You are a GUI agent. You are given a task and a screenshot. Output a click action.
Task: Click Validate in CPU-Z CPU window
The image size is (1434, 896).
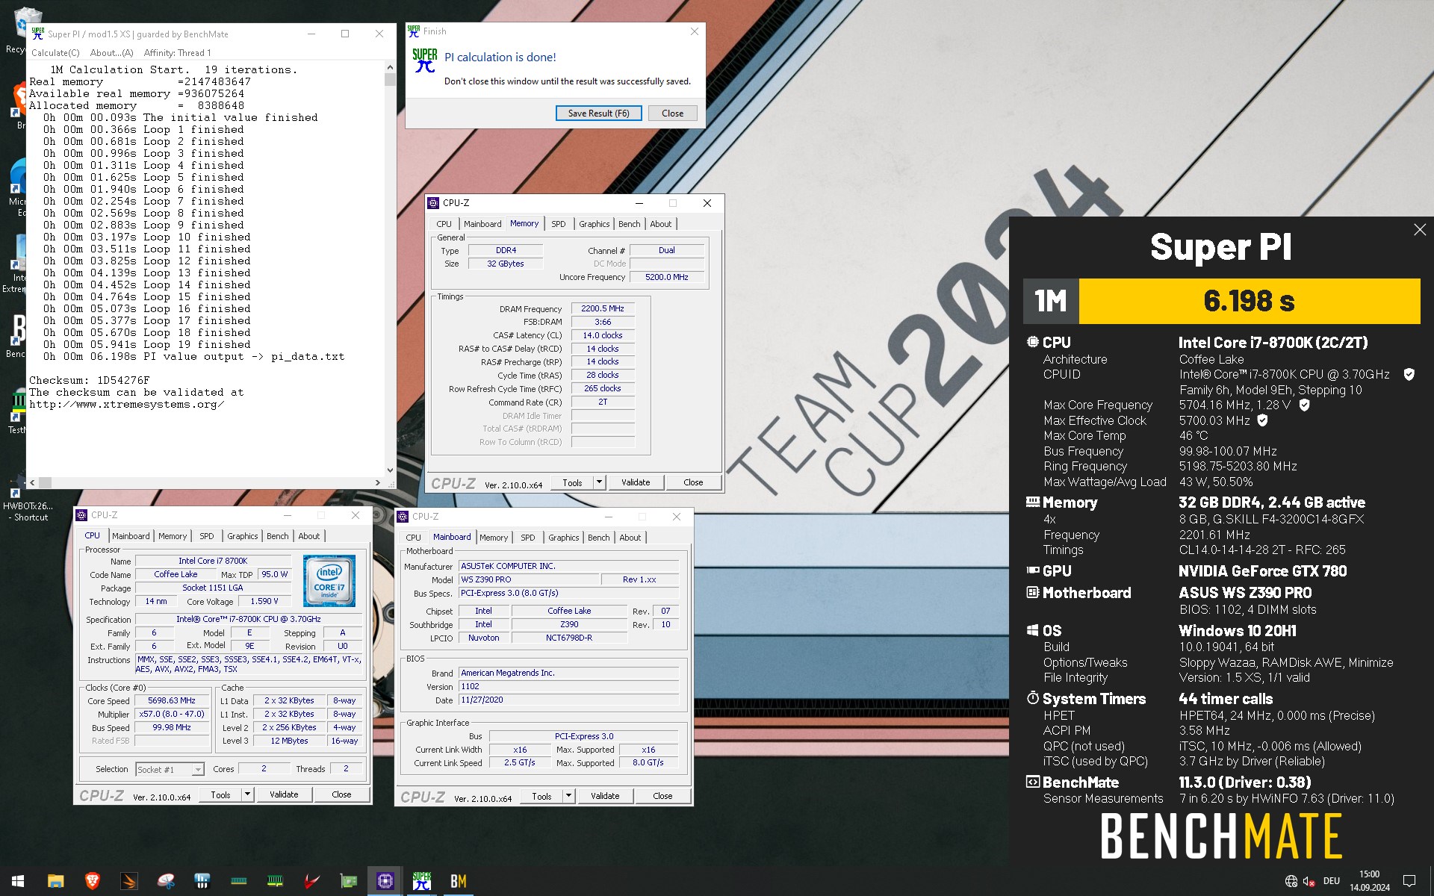pyautogui.click(x=284, y=794)
